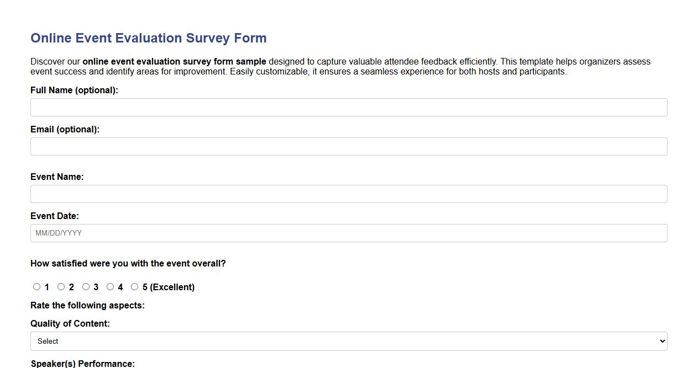698x368 pixels.
Task: Expand the Select placeholder menu
Action: pos(221,341)
